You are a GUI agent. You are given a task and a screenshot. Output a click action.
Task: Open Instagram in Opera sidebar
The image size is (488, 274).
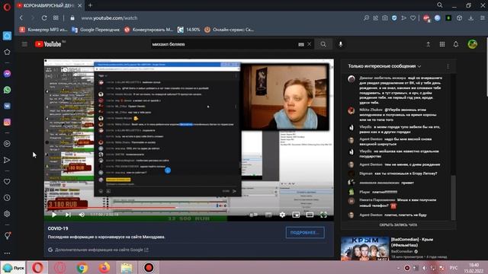pyautogui.click(x=7, y=122)
